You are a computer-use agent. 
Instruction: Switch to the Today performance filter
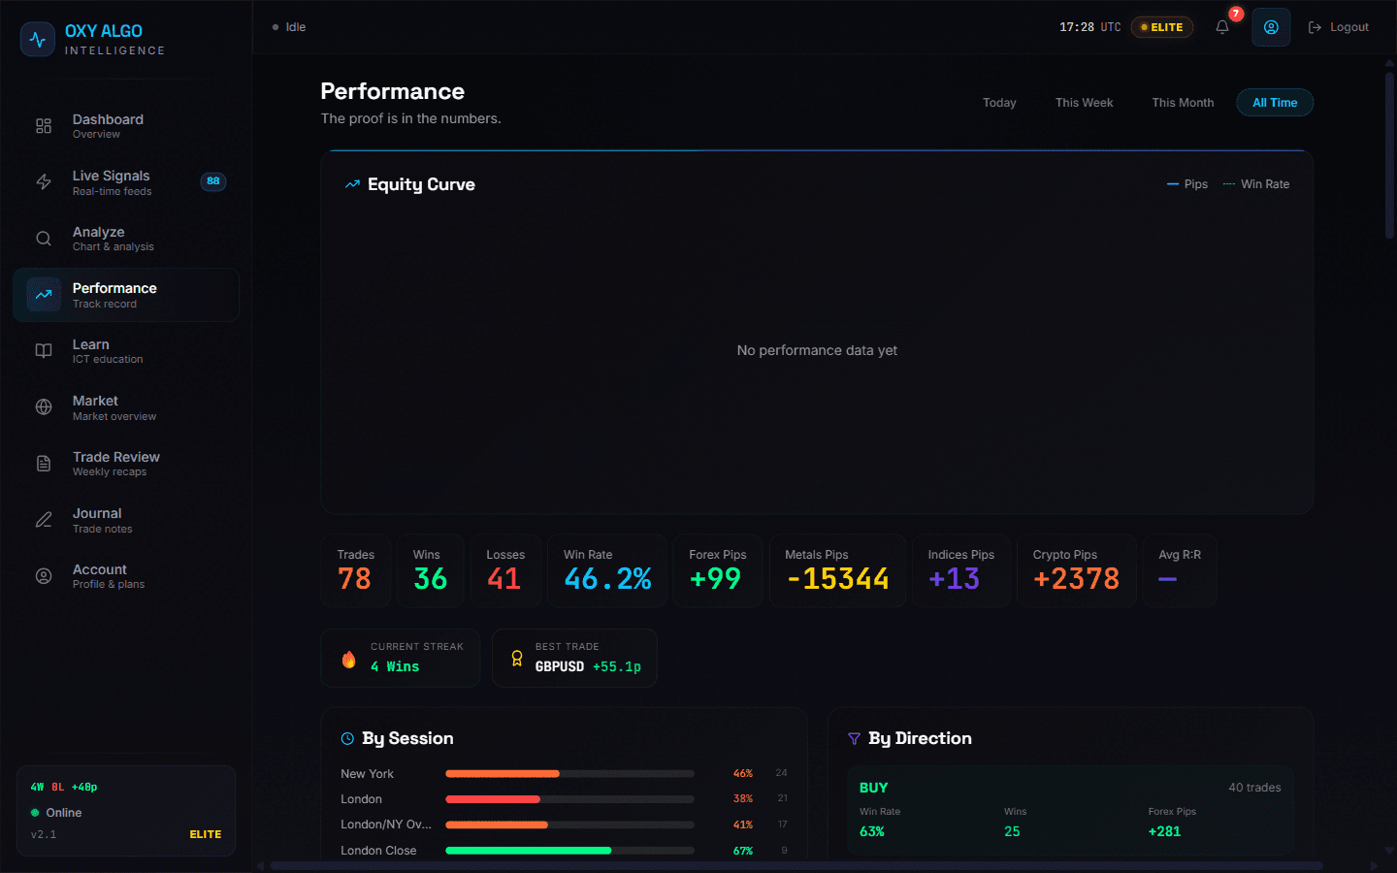point(999,102)
